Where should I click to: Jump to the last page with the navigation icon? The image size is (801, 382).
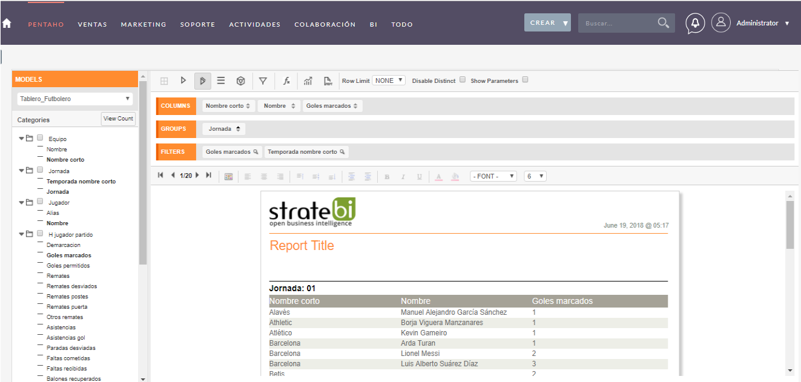click(208, 175)
